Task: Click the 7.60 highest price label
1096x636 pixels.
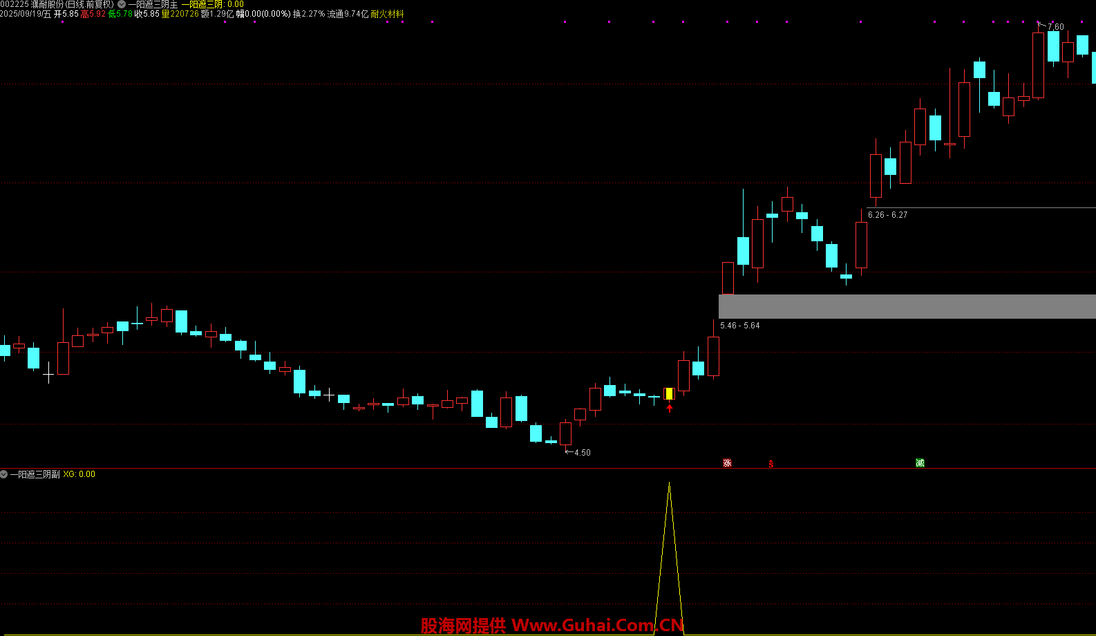Action: (1055, 27)
